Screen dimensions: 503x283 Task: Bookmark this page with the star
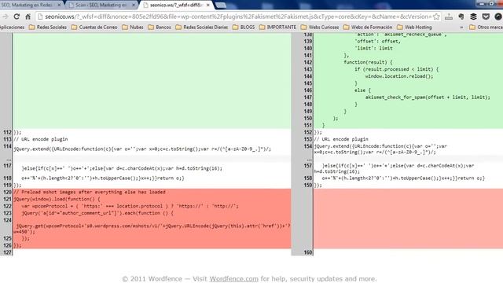(436, 17)
